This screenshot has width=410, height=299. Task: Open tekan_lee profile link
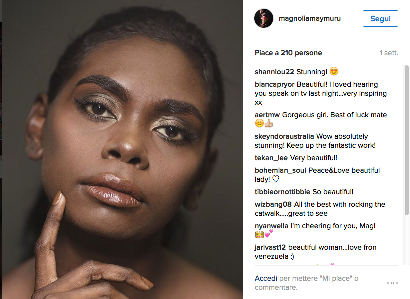[271, 158]
